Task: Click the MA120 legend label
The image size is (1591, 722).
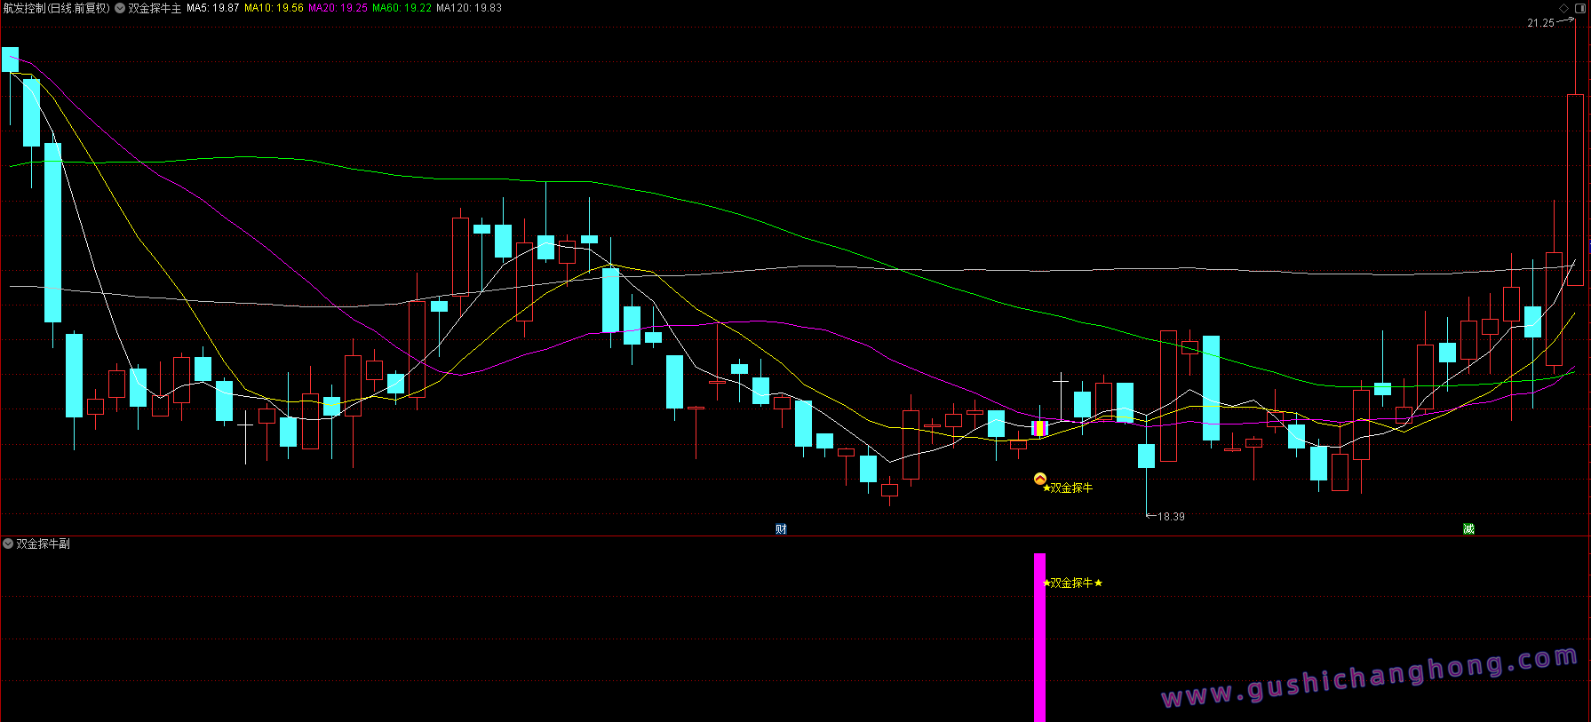Action: (469, 8)
